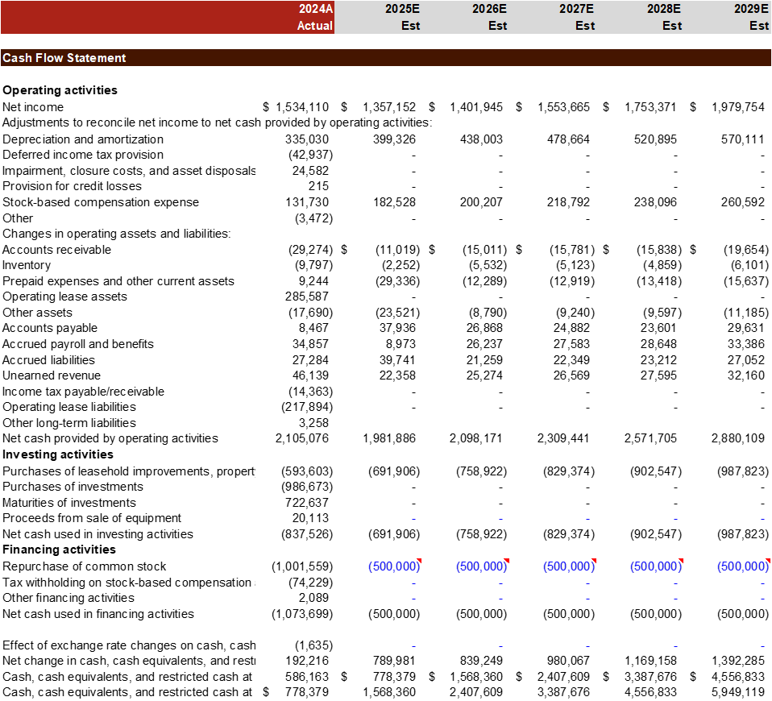
Task: Select 2024A Purchases of investments value
Action: [306, 487]
